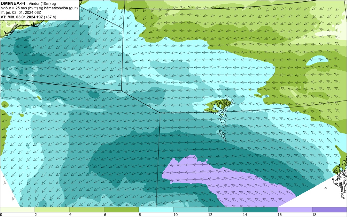
Task: Click the above 18 m/s purple swatch
Action: (x=330, y=210)
